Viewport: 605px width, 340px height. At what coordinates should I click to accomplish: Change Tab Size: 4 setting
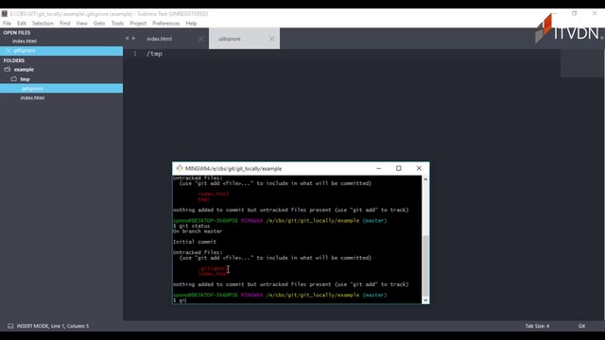(537, 326)
